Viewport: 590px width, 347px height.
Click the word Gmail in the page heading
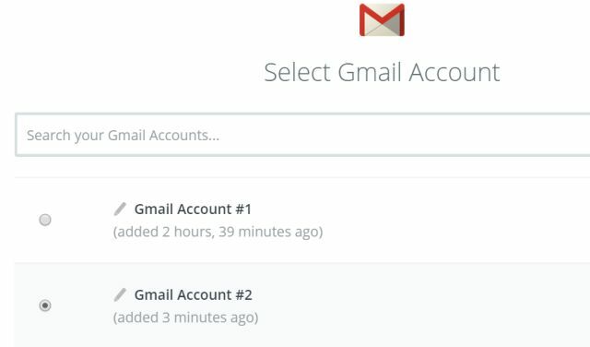click(x=371, y=72)
